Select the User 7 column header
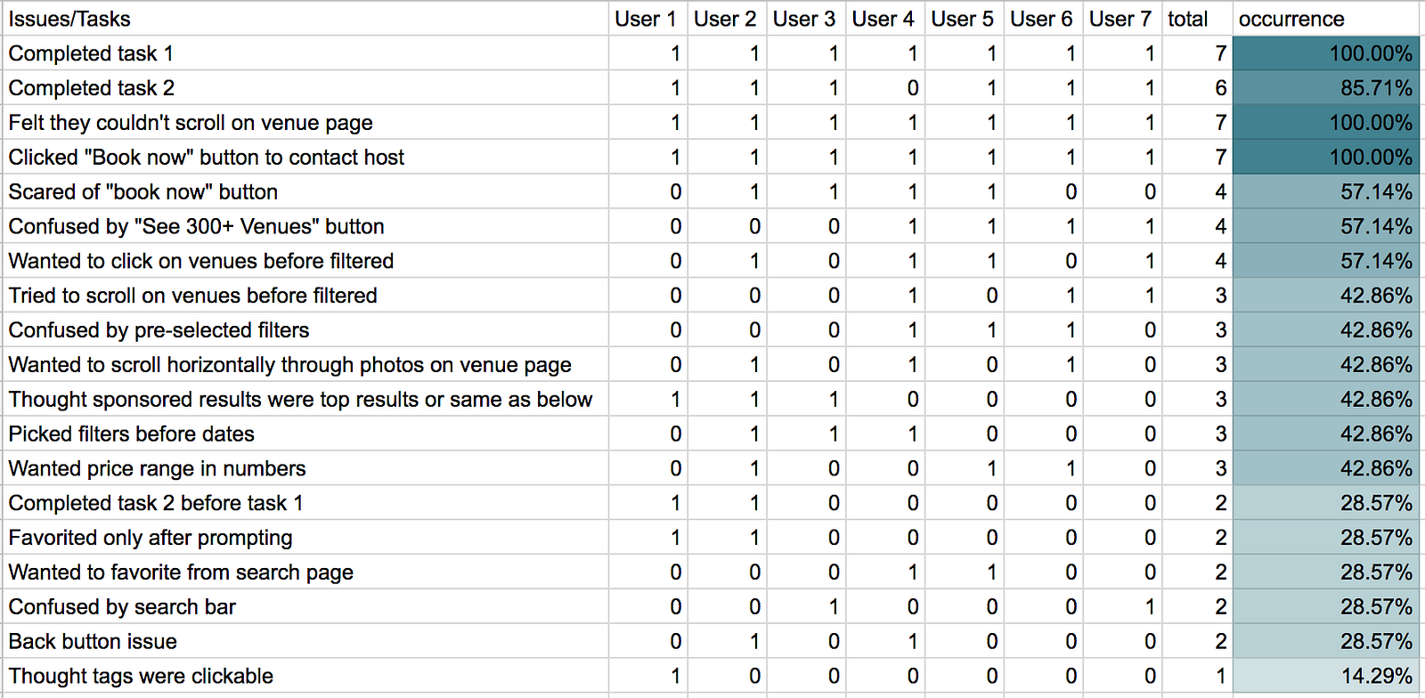The image size is (1425, 698). pyautogui.click(x=1120, y=19)
